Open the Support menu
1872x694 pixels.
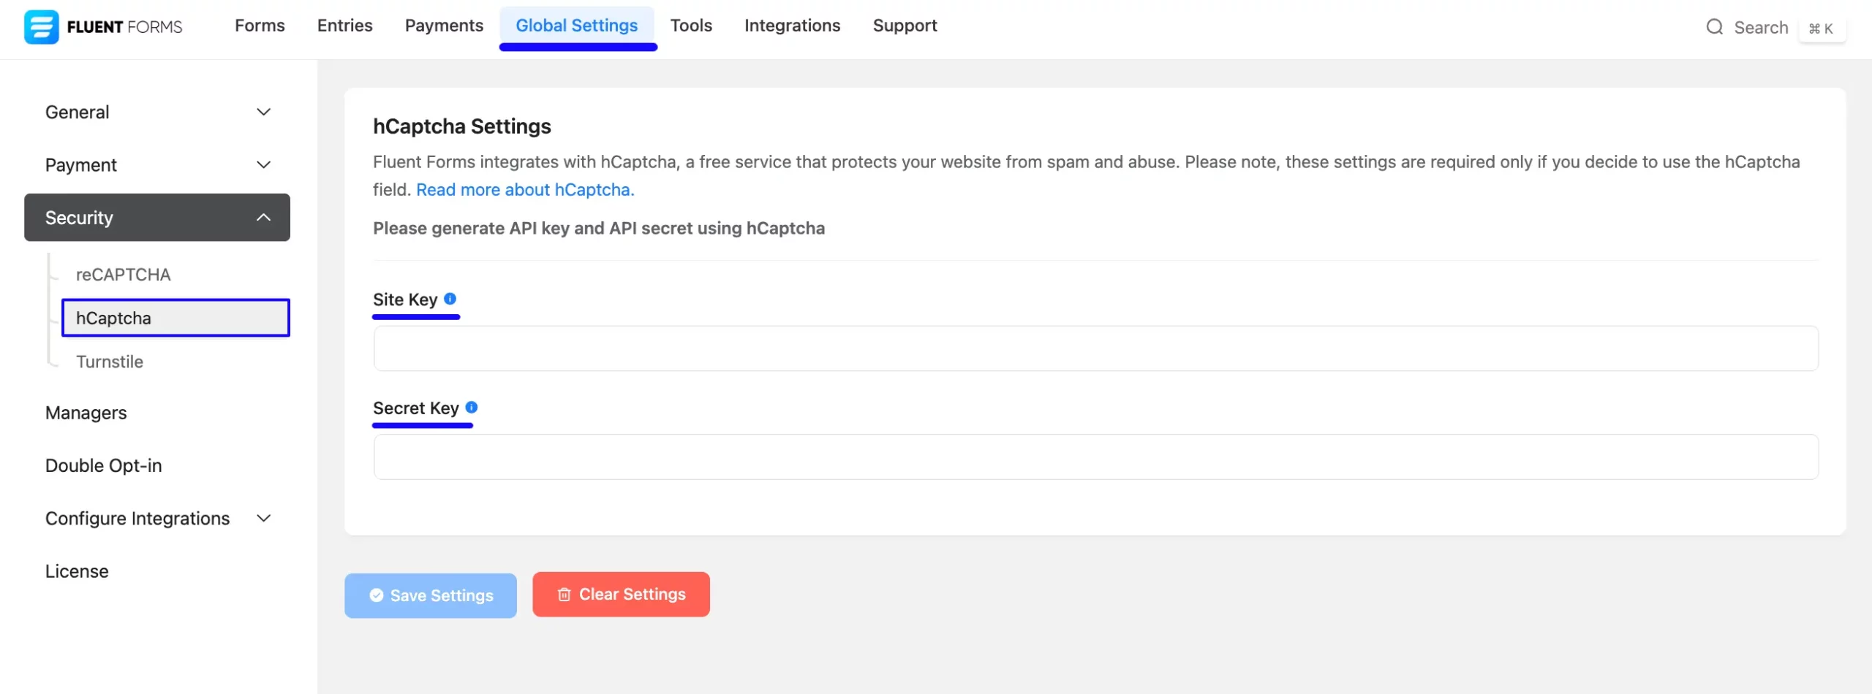point(905,26)
